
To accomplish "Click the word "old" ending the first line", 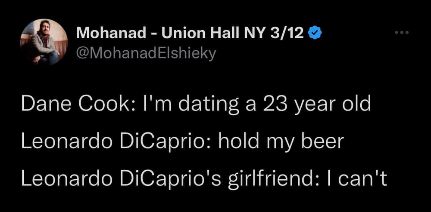I will coord(357,104).
